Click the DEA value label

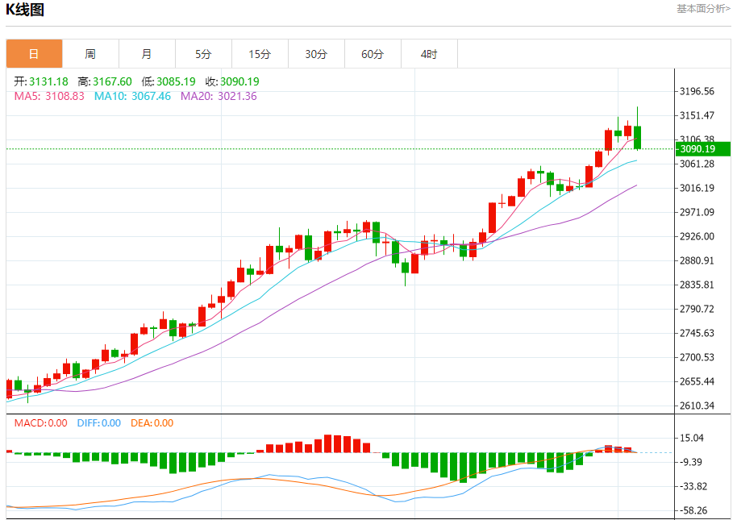[152, 423]
